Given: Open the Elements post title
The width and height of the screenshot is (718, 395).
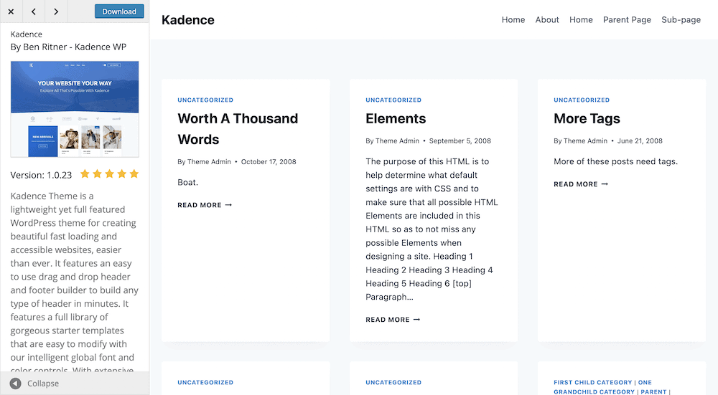Looking at the screenshot, I should point(396,118).
